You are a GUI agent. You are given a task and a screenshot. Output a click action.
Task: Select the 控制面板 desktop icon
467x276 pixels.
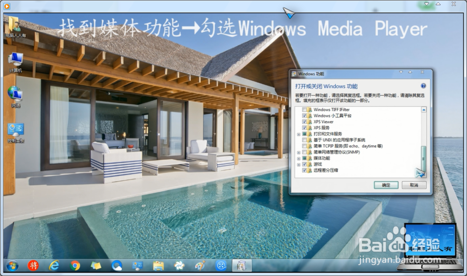[x=15, y=133]
